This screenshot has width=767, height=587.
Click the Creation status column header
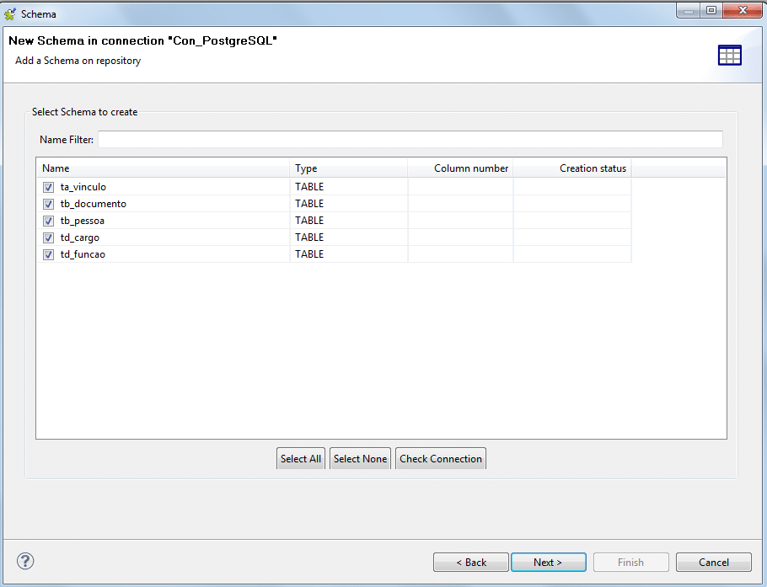coord(572,168)
